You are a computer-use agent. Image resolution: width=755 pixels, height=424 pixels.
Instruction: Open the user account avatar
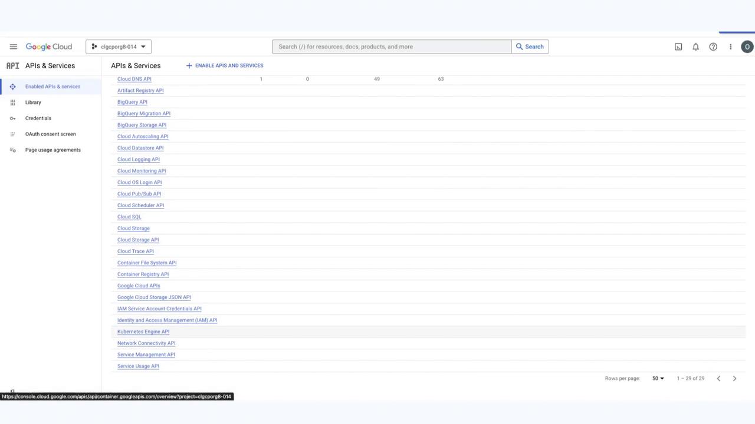pos(747,47)
